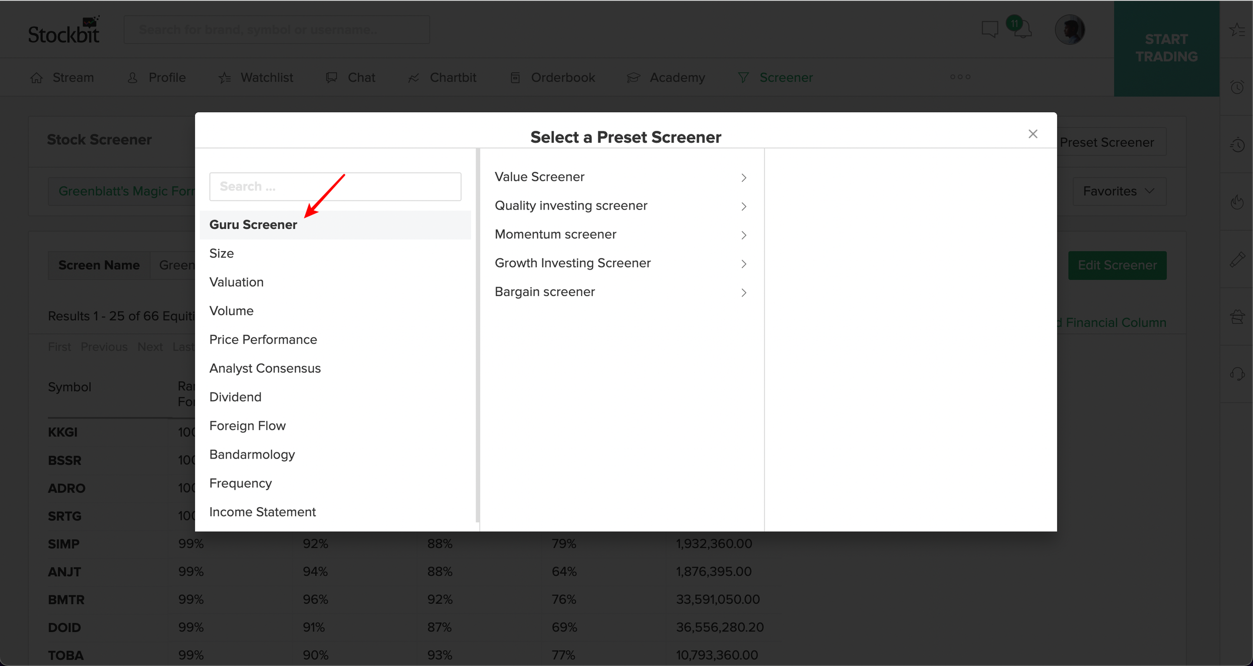Open the pencil note icon in sidebar
The height and width of the screenshot is (666, 1253).
[1237, 260]
